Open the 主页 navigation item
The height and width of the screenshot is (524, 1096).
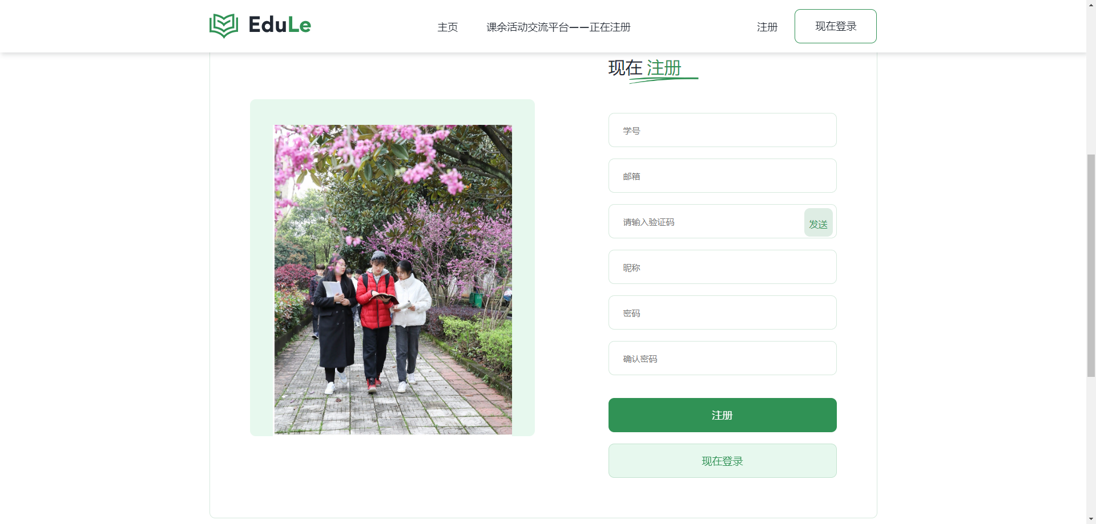tap(448, 27)
